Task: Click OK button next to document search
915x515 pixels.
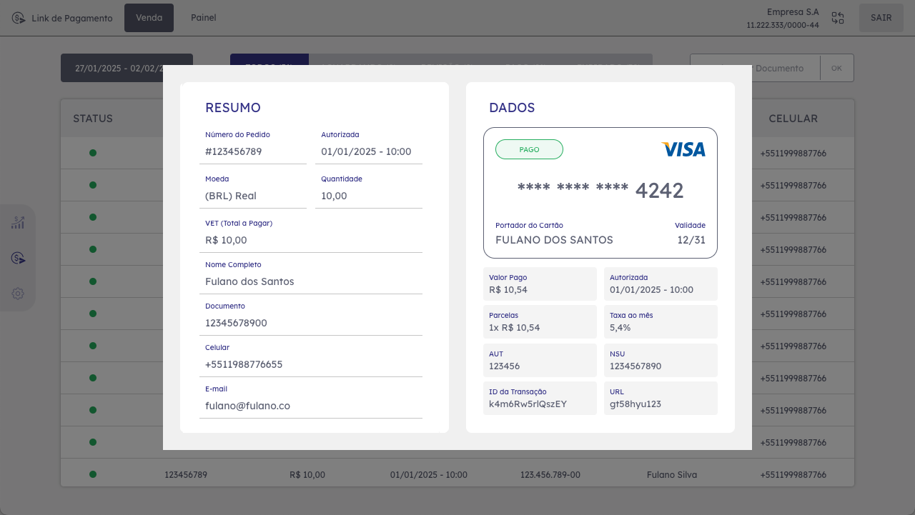Action: click(836, 68)
